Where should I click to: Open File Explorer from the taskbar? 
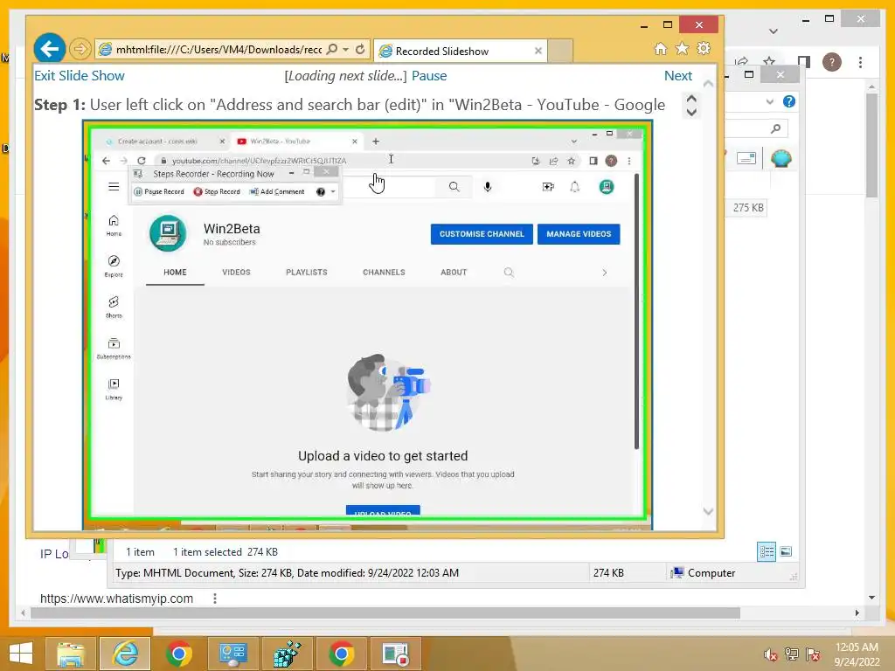click(70, 654)
